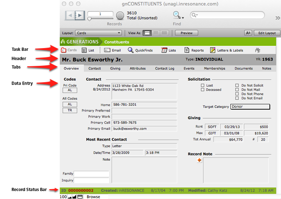Open the Lists calendar icon

(163, 50)
